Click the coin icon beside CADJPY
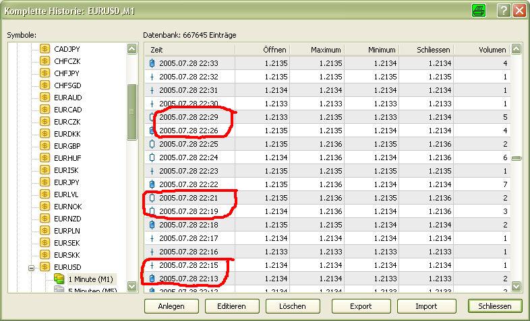 (45, 48)
